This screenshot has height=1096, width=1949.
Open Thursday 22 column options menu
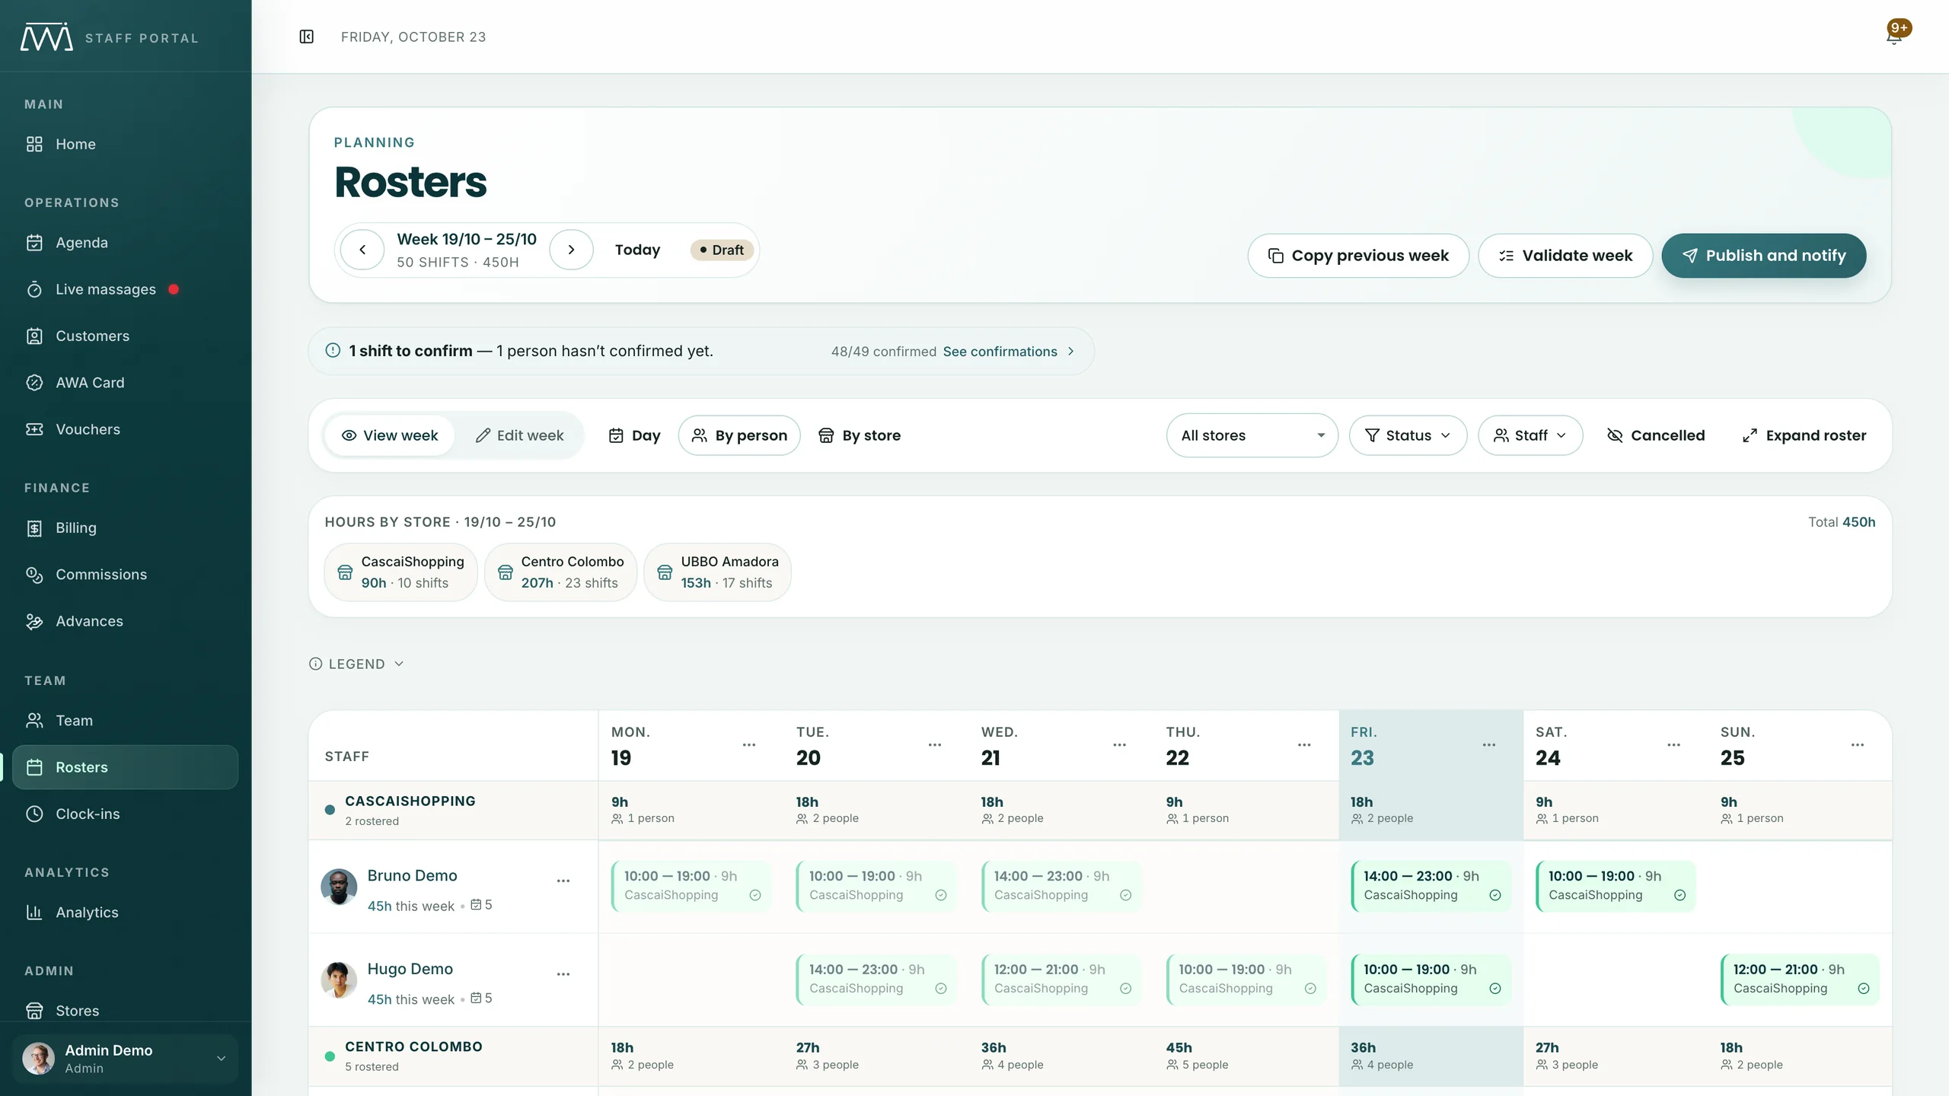[x=1304, y=745]
